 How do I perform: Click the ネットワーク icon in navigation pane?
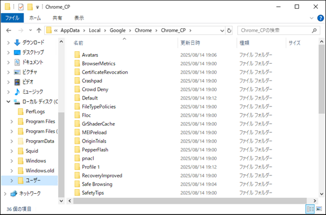[x=14, y=194]
